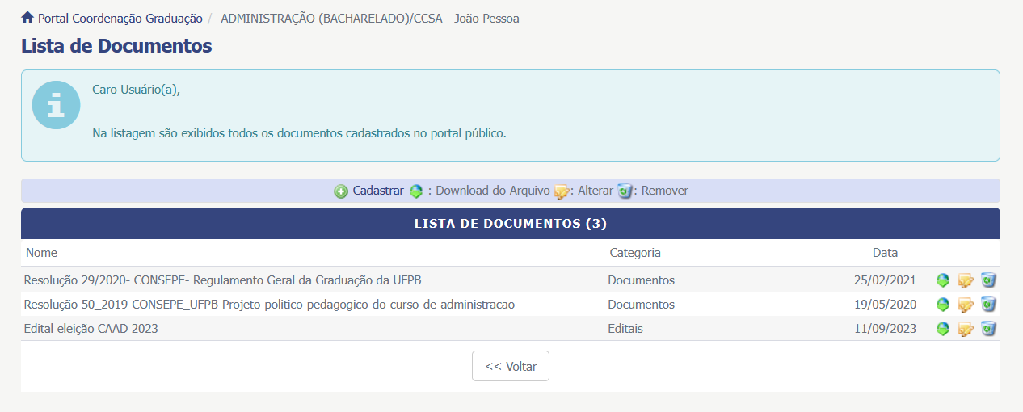Screen dimensions: 1023x412
Task: Remove the Resolução 29/2020 document
Action: click(x=988, y=280)
